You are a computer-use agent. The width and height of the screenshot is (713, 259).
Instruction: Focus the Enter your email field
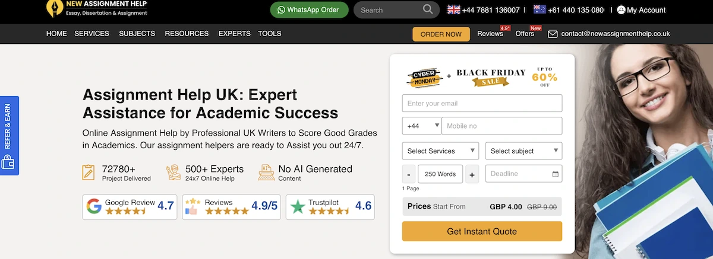(482, 103)
